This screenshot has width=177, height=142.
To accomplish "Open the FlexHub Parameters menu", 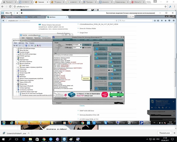I will tap(37, 38).
